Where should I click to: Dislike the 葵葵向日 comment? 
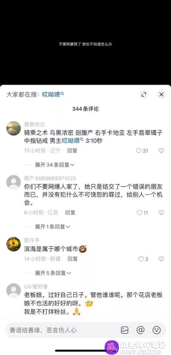point(161,151)
